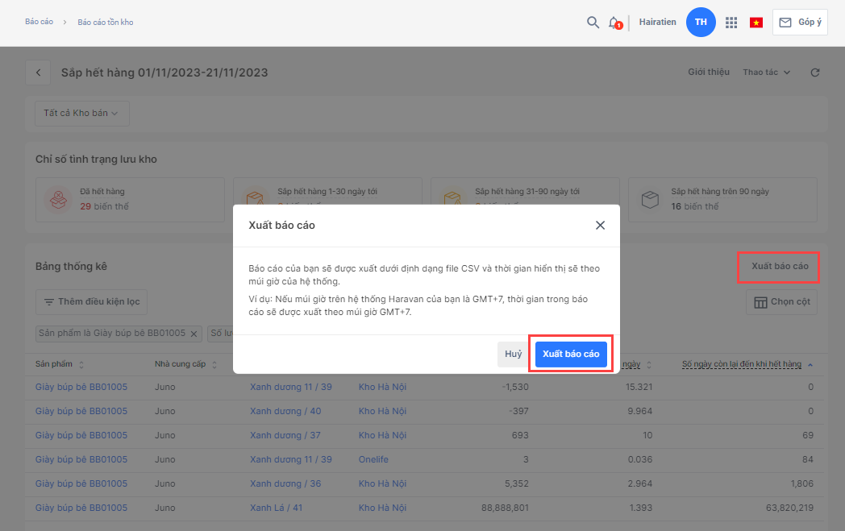Click Thêm điều kiện lọc filter button
Image resolution: width=845 pixels, height=531 pixels.
[91, 302]
